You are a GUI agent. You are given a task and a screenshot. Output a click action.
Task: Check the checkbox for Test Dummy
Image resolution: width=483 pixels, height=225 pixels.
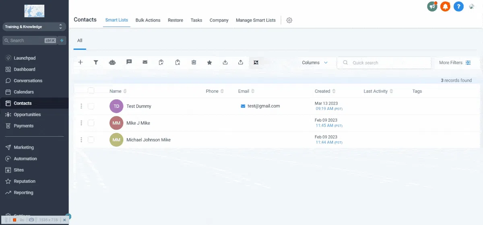[91, 106]
